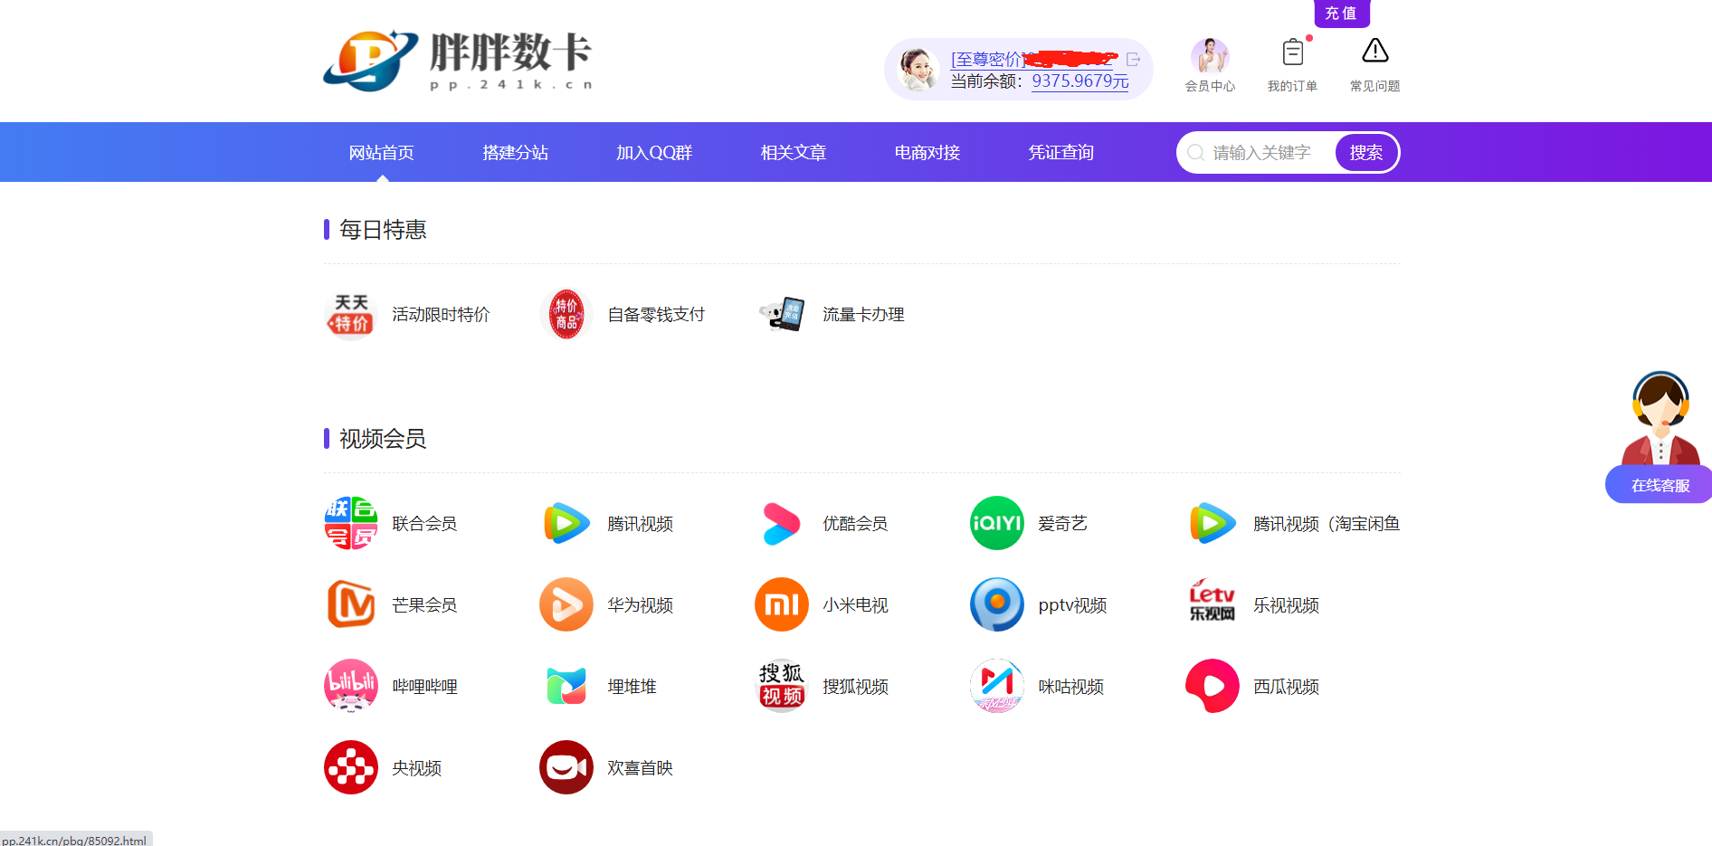
Task: Open the 活动限时特价 limited-time deals icon
Action: pyautogui.click(x=351, y=314)
